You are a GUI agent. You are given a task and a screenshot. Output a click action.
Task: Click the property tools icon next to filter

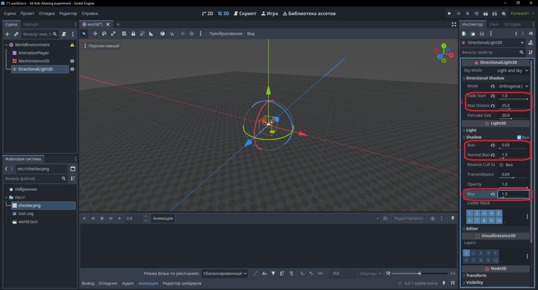tap(531, 52)
